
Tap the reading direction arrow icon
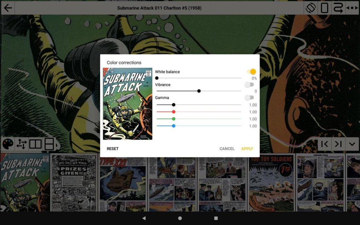pos(338,8)
